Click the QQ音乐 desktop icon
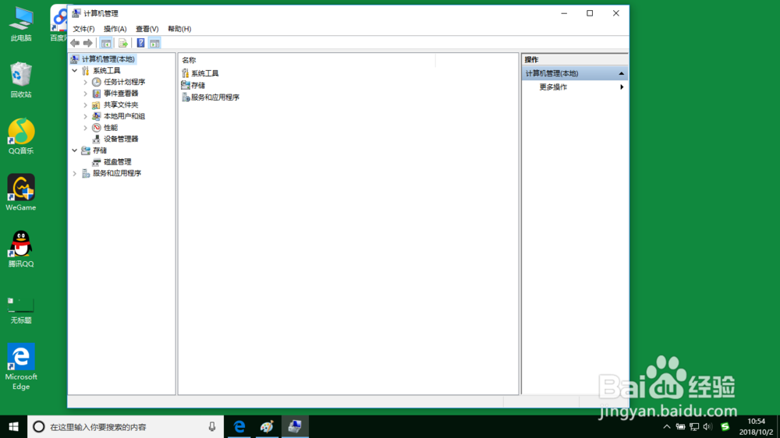This screenshot has width=780, height=438. point(21,136)
